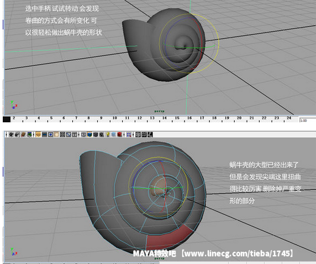Click the camera Bookmarks icon
316x264 pixels.
click(x=23, y=134)
